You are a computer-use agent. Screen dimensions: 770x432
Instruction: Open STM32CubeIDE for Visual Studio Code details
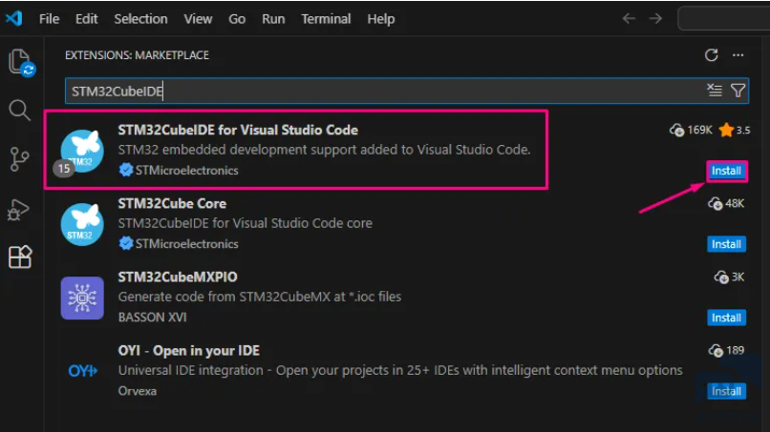[238, 130]
